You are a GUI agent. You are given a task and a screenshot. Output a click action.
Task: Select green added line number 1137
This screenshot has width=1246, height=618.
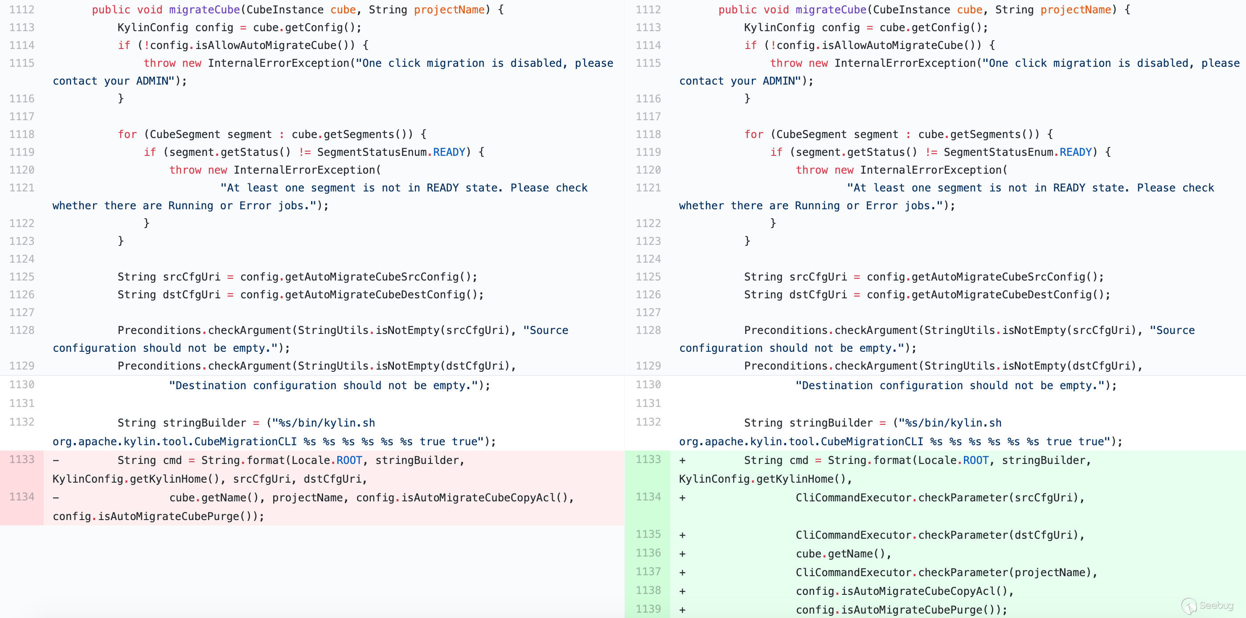click(648, 572)
